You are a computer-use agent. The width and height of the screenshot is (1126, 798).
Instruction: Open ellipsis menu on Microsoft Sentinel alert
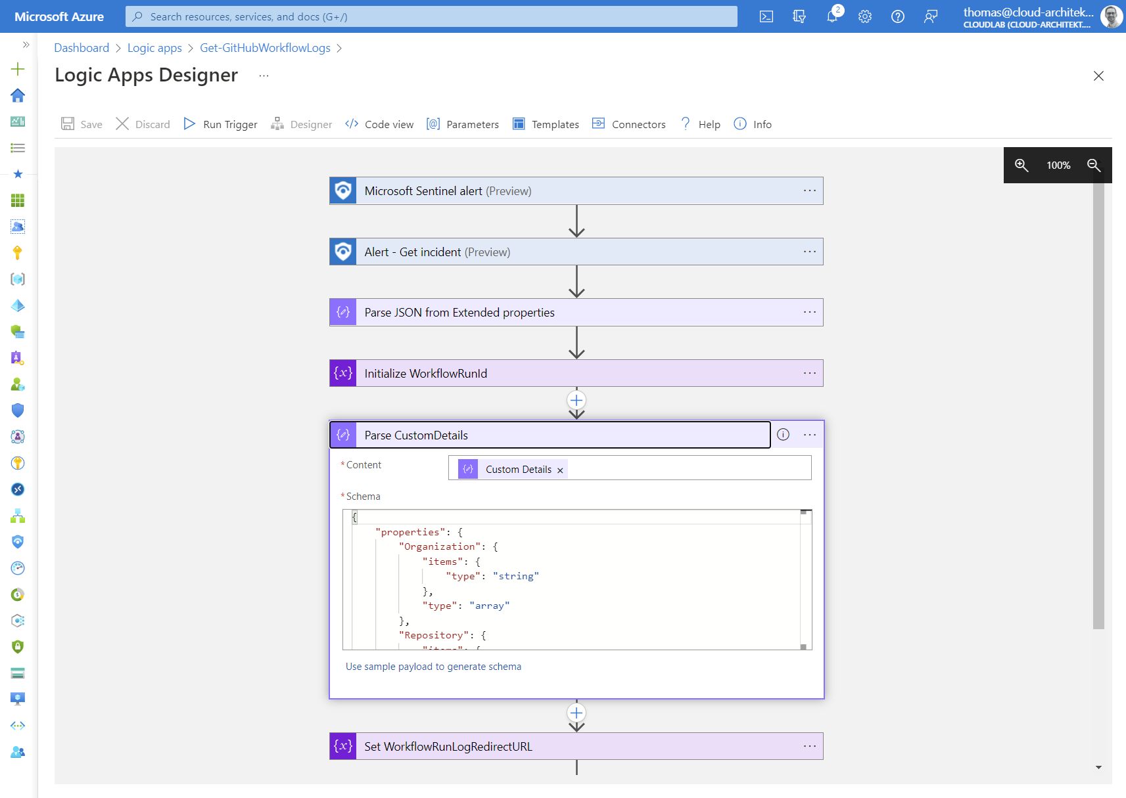810,190
